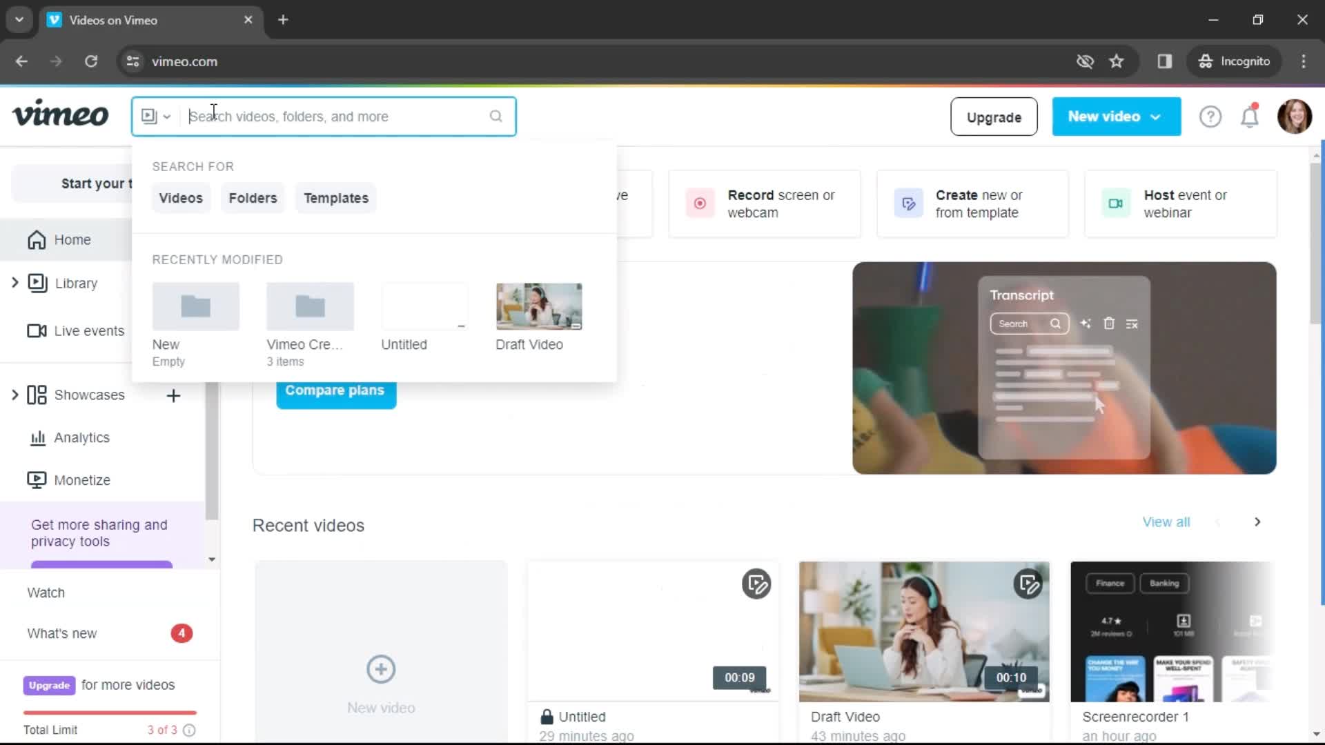Click the Upgrade button in header

(x=994, y=117)
